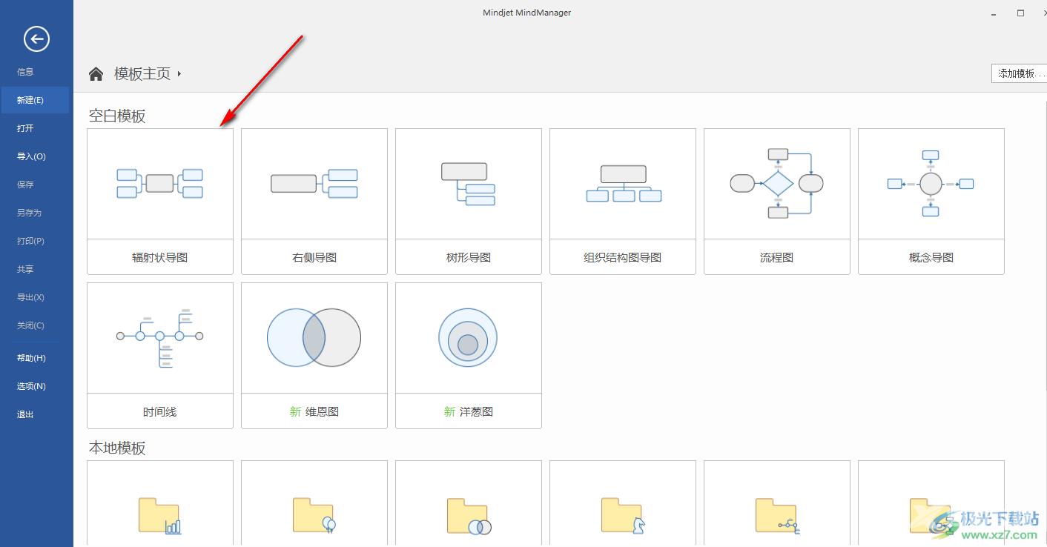
Task: Open the local template folder with Venn circles
Action: [x=469, y=516]
